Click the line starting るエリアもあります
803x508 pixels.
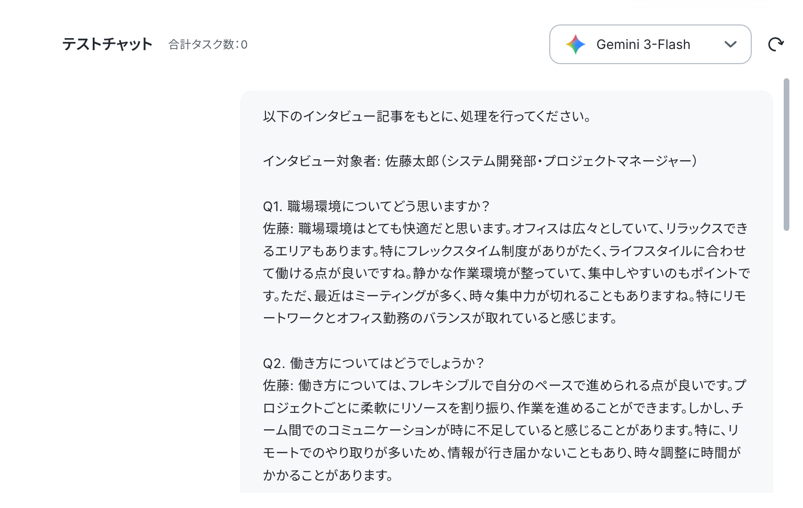[x=505, y=251]
